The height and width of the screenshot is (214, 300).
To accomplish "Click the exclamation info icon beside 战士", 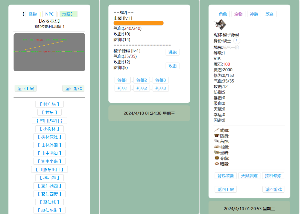I will pos(237,41).
